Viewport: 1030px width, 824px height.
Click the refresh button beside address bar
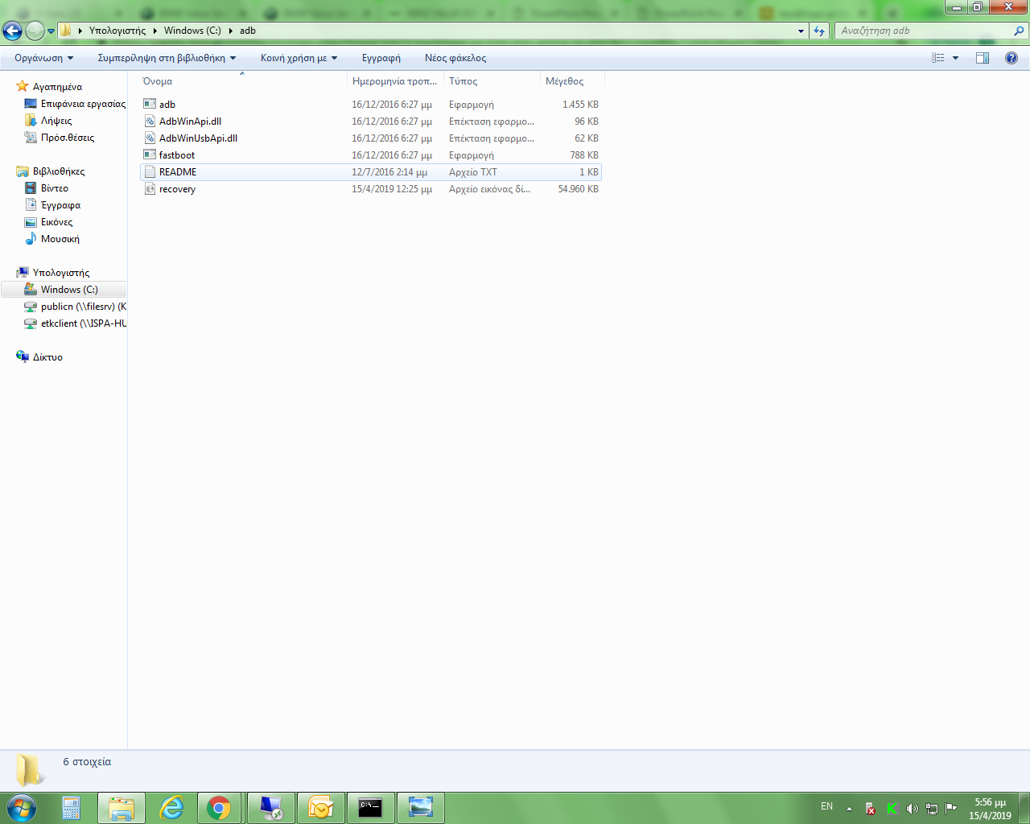pos(819,31)
